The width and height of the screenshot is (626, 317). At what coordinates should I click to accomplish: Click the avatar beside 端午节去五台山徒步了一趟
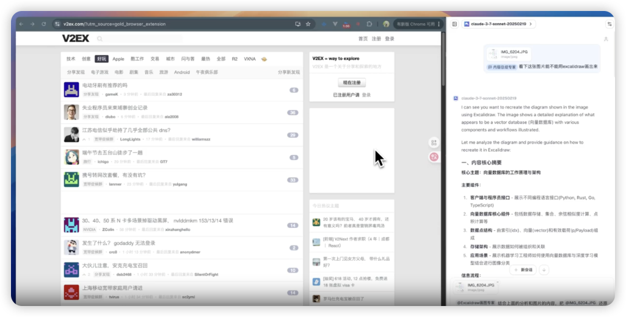point(71,157)
